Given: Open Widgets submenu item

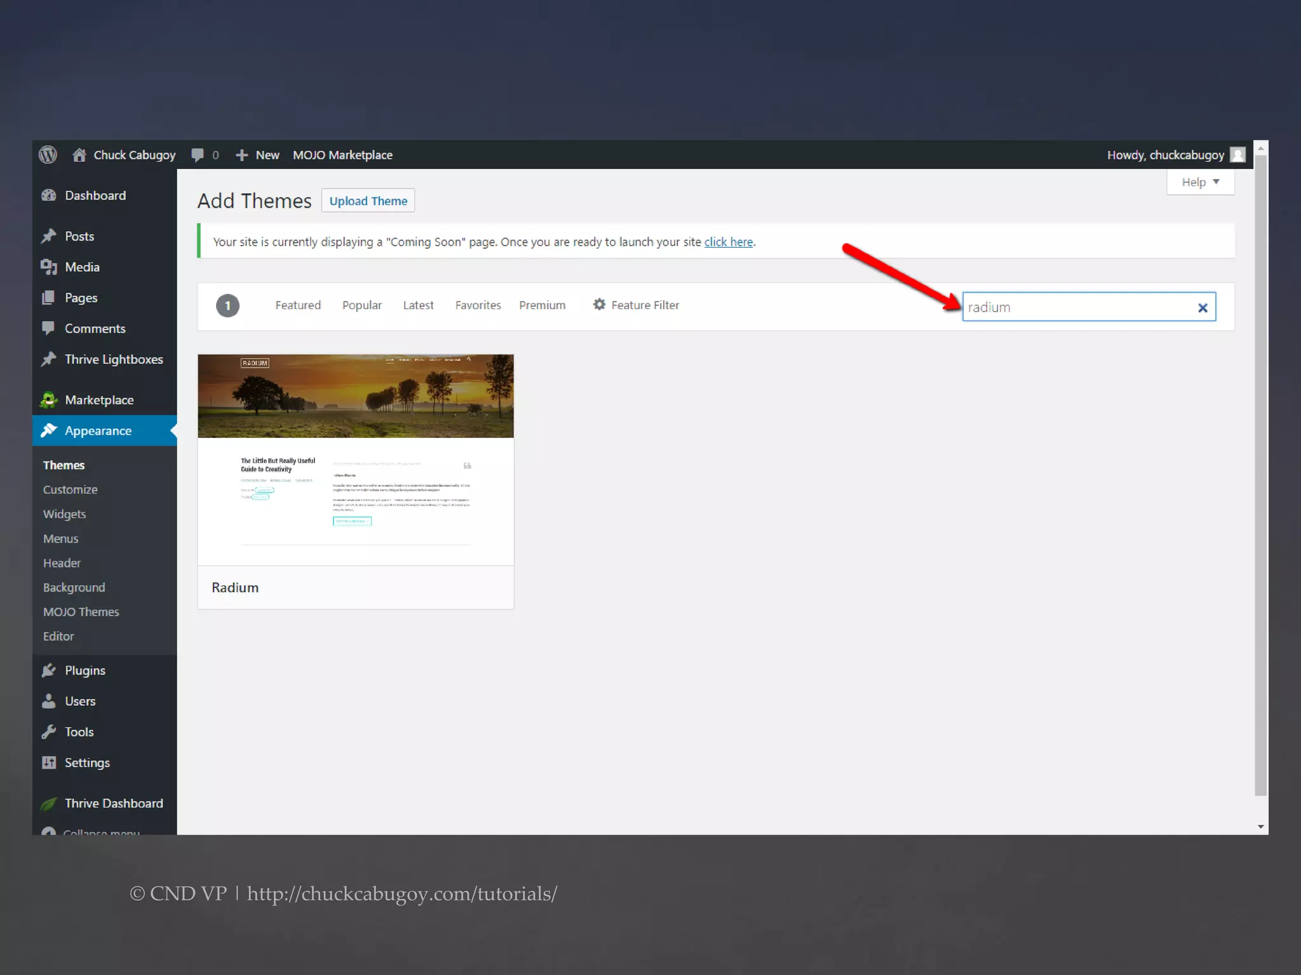Looking at the screenshot, I should (x=64, y=514).
